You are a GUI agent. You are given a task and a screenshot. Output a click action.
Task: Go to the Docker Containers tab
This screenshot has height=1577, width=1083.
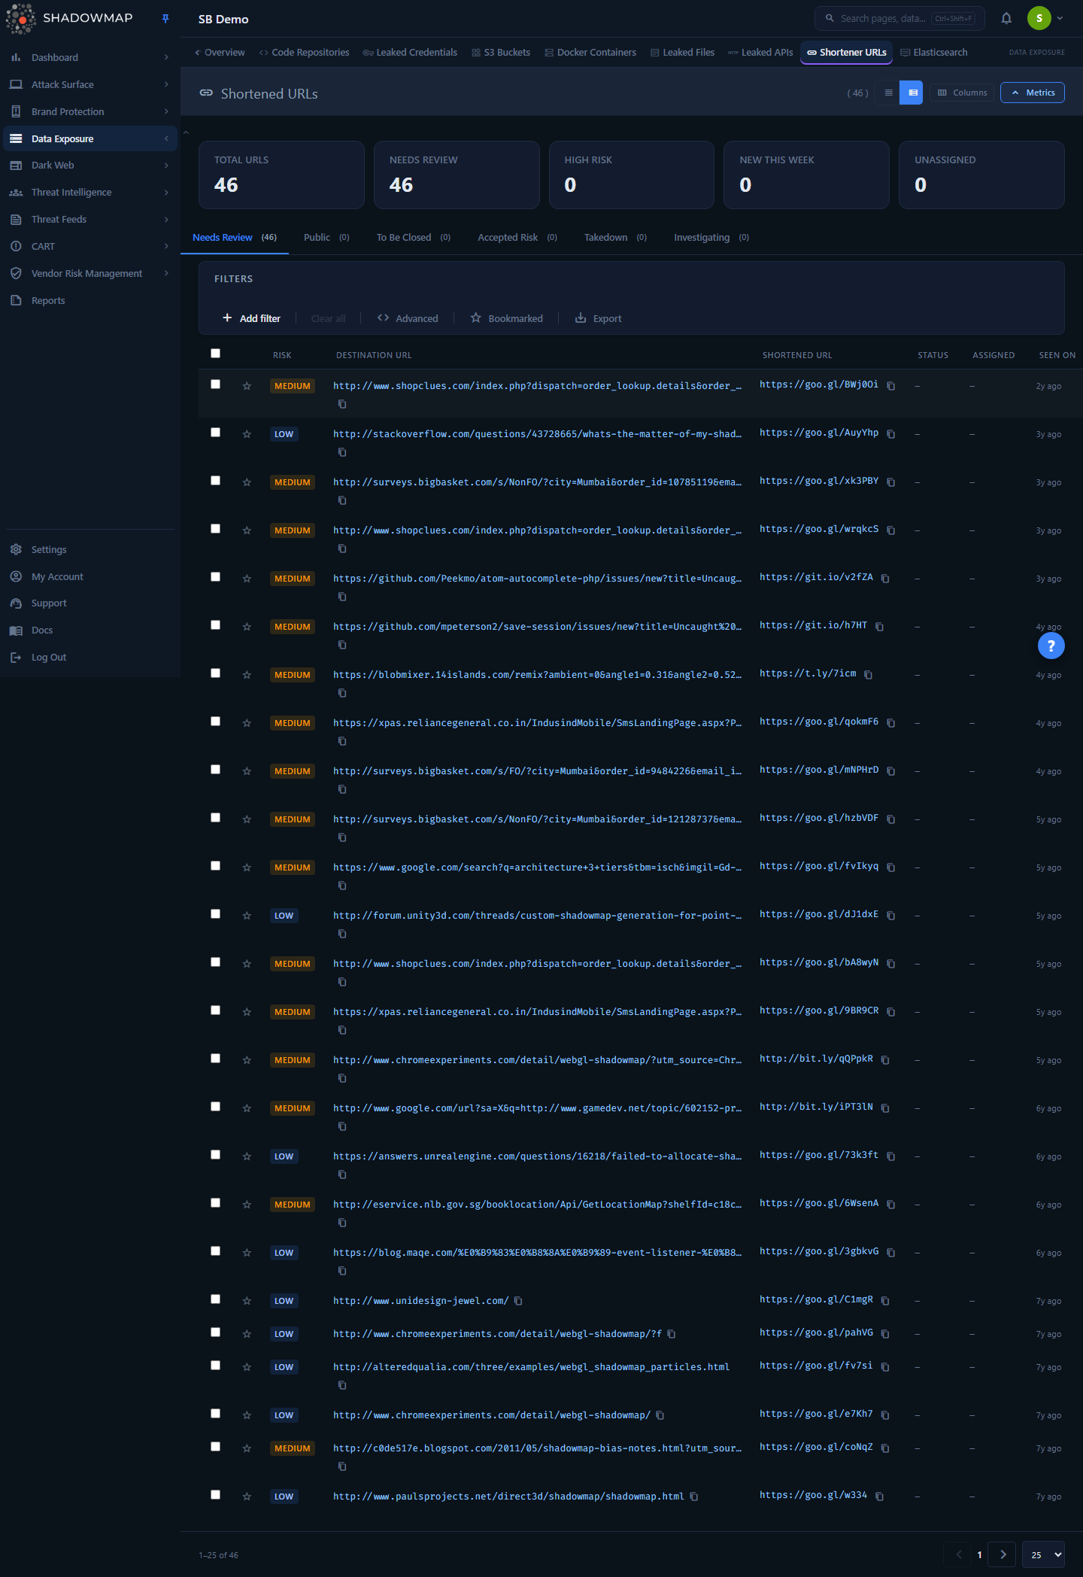[590, 53]
